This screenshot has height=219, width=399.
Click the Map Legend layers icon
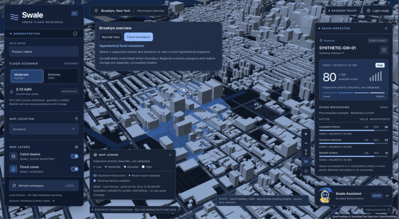pos(95,155)
